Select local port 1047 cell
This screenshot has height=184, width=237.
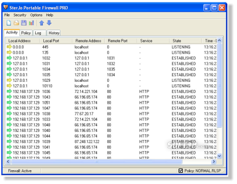coord(46,108)
